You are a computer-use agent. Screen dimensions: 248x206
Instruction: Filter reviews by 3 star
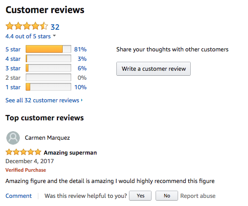(x=13, y=69)
